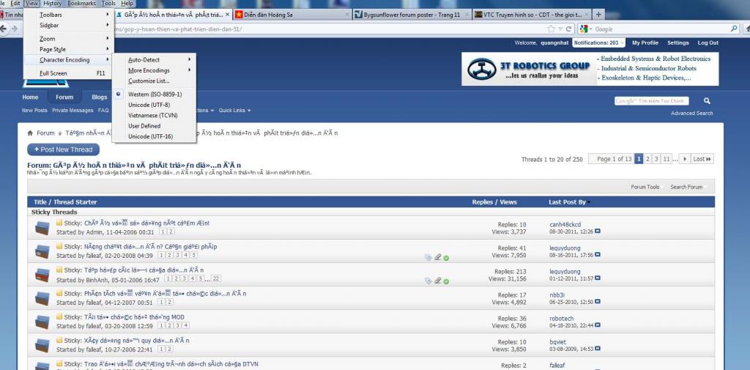Expand the Sidebar submenu
Viewport: 750px width, 370px height.
[x=67, y=25]
